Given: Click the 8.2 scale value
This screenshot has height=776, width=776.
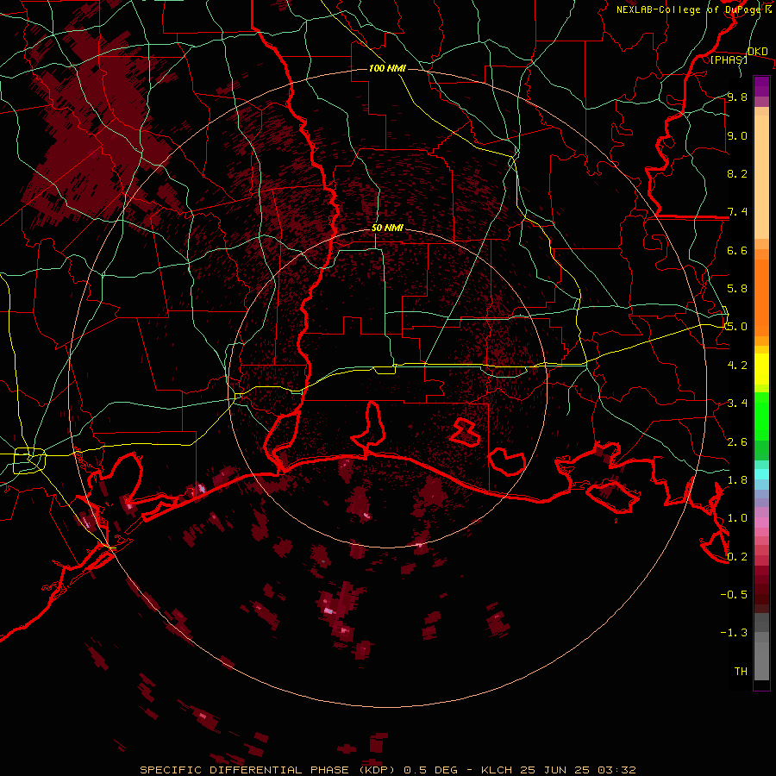Looking at the screenshot, I should coord(737,173).
